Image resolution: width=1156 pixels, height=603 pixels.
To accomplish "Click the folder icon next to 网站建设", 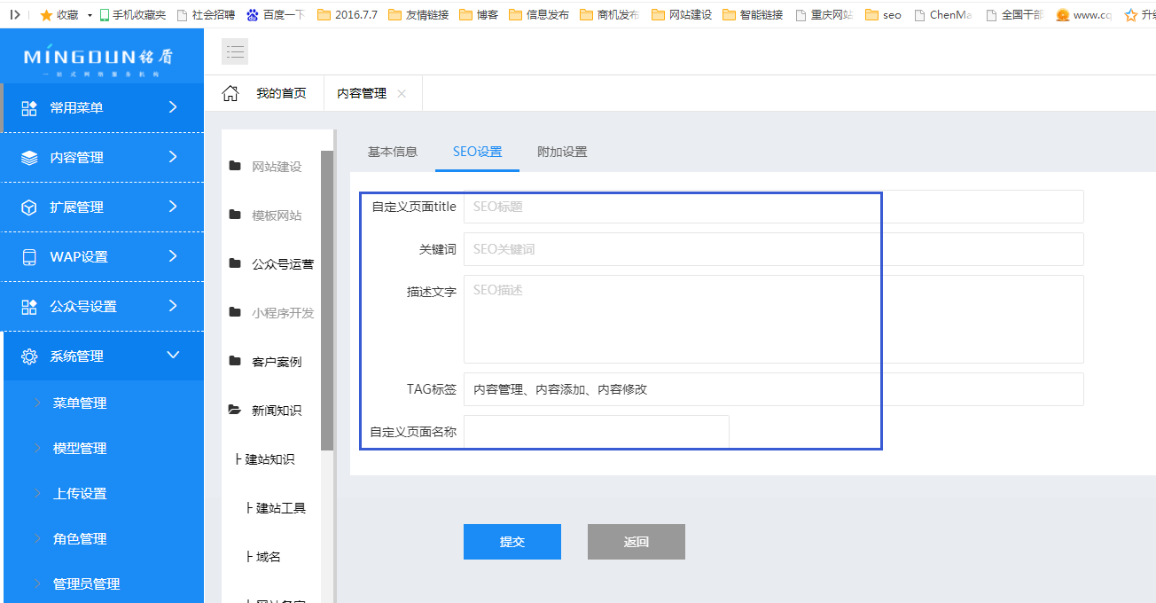I will pyautogui.click(x=235, y=166).
